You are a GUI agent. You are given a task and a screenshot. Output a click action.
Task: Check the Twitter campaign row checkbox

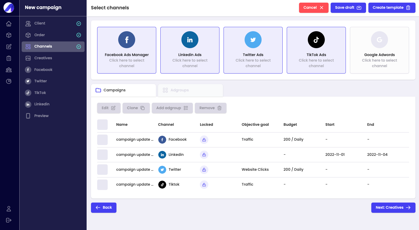[x=102, y=170]
